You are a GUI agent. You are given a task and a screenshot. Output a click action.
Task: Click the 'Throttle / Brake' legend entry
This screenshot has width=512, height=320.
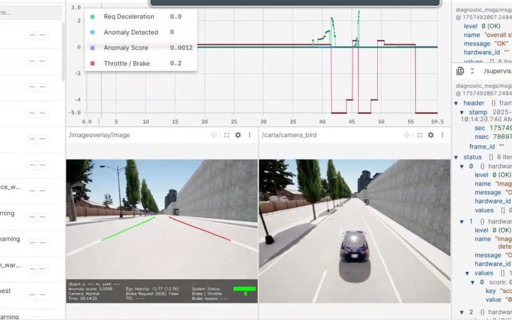(x=127, y=64)
